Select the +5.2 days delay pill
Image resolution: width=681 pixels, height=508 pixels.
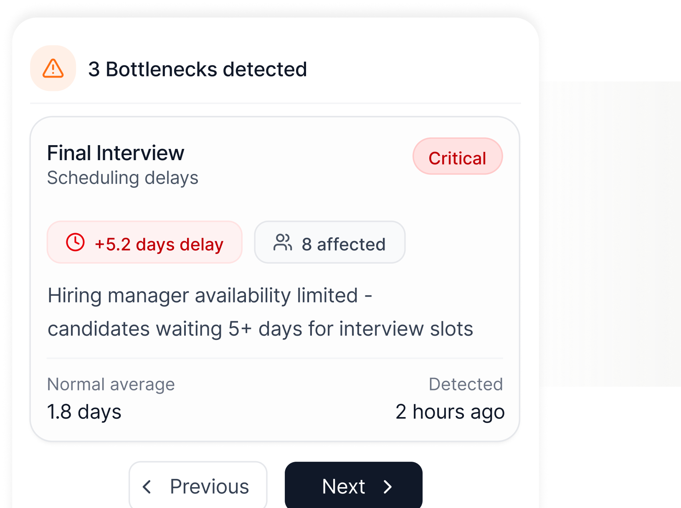[144, 243]
